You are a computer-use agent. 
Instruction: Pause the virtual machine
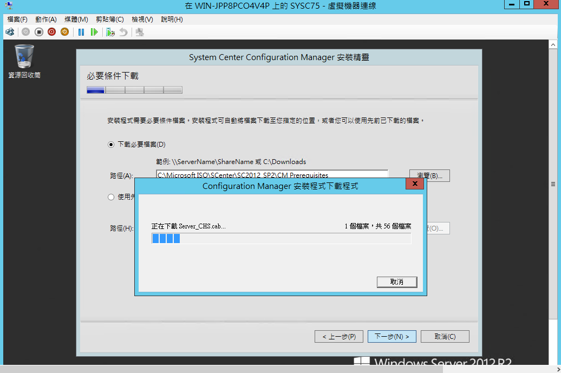tap(81, 32)
